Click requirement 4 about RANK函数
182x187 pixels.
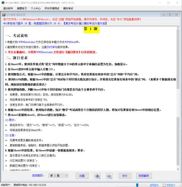point(91,82)
